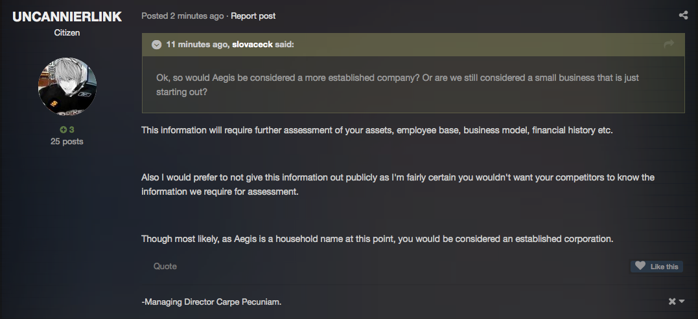Collapse the slovaceck quote with chevron icon
The height and width of the screenshot is (319, 698).
point(156,45)
